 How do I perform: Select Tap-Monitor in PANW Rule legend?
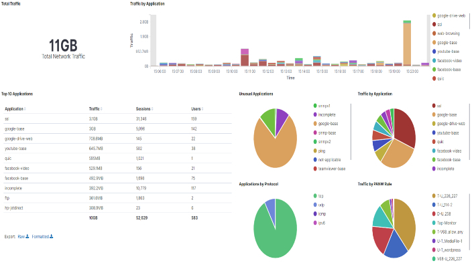445,223
